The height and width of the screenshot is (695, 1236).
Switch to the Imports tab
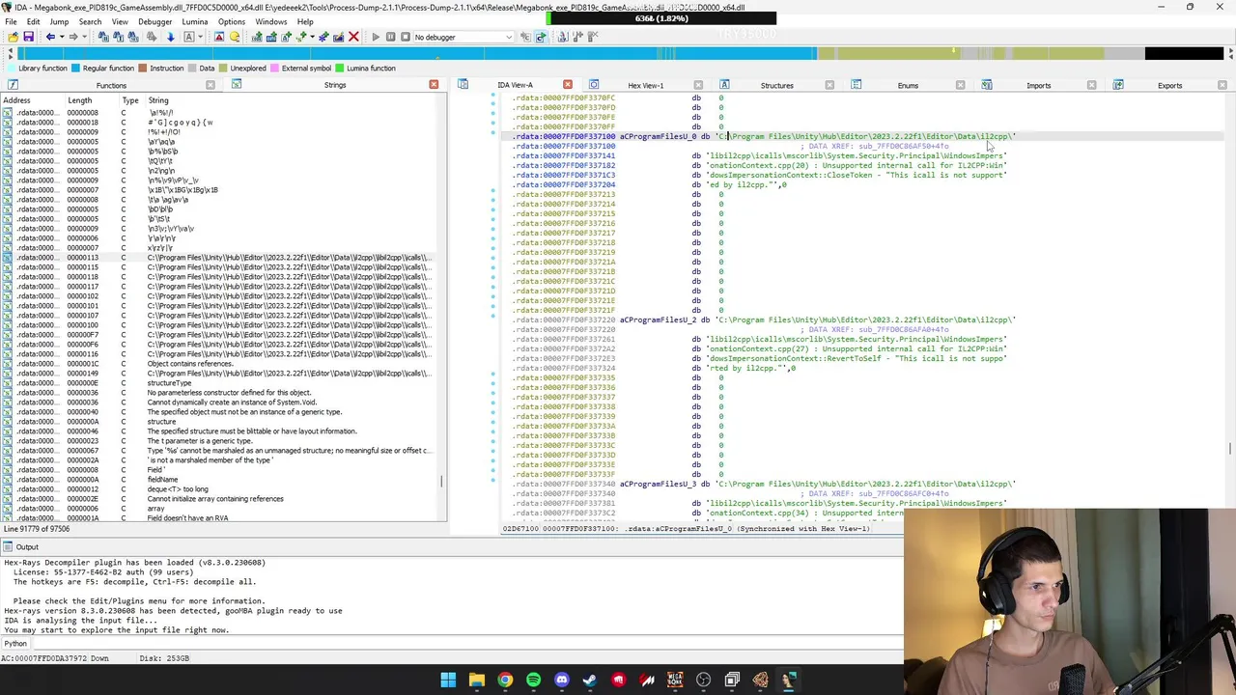click(x=1038, y=85)
